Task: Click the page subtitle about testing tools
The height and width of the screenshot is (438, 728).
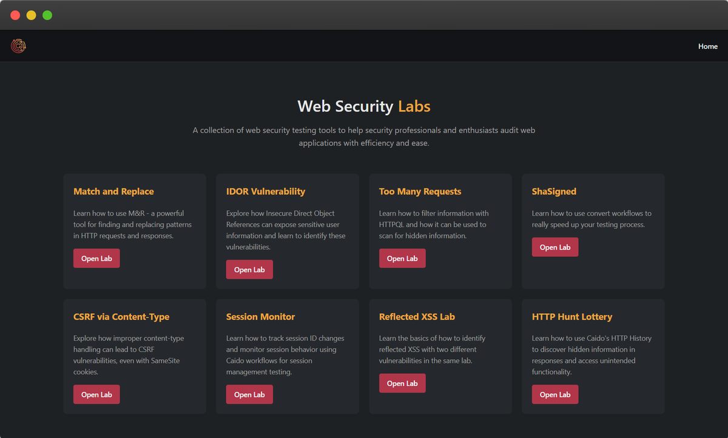Action: [364, 137]
